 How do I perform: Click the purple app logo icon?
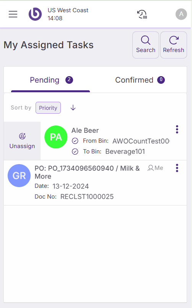(x=35, y=14)
